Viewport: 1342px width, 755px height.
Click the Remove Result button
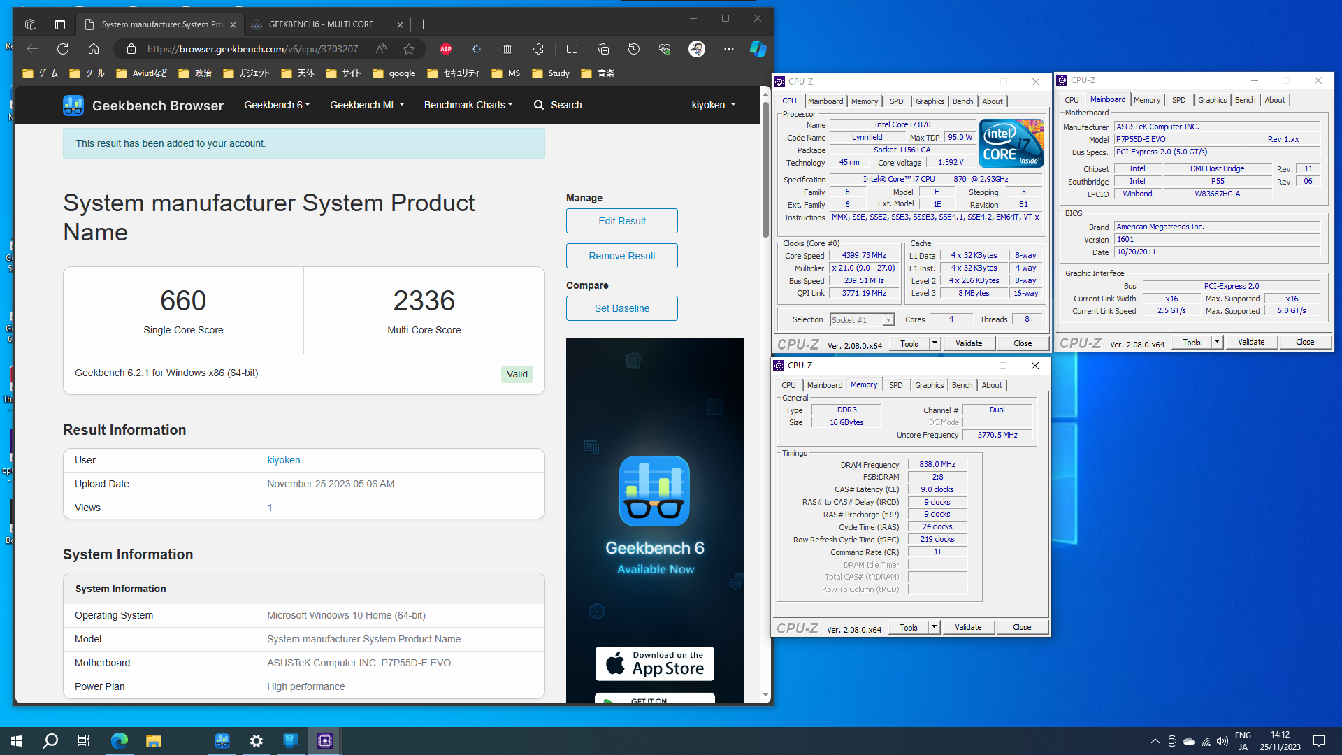pos(622,256)
